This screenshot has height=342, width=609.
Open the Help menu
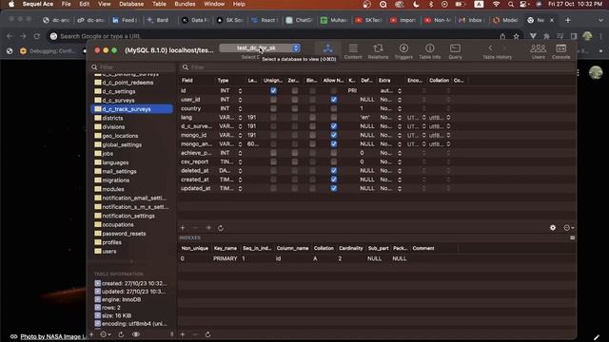point(239,4)
